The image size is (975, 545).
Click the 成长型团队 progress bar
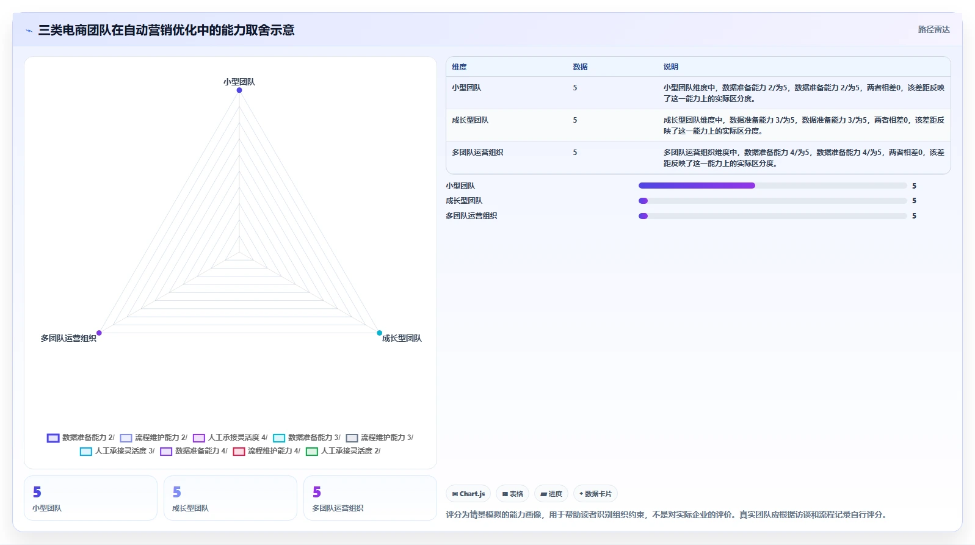772,201
